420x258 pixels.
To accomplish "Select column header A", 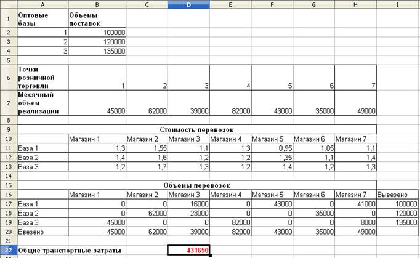I will (x=42, y=4).
